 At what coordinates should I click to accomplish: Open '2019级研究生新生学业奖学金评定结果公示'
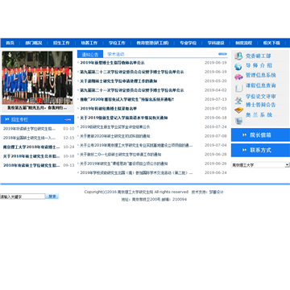click(115, 126)
